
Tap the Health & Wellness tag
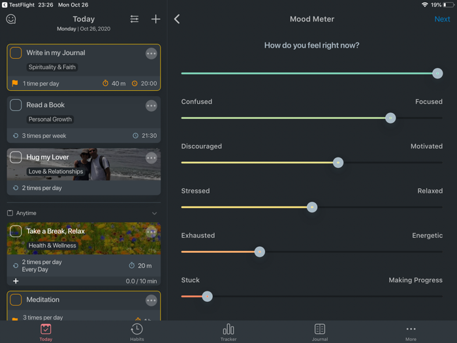[52, 246]
